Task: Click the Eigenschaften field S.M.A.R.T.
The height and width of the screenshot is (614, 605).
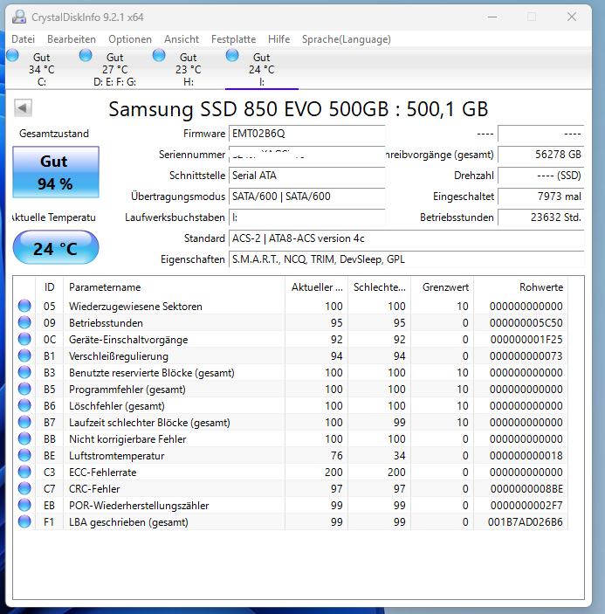Action: click(x=407, y=259)
